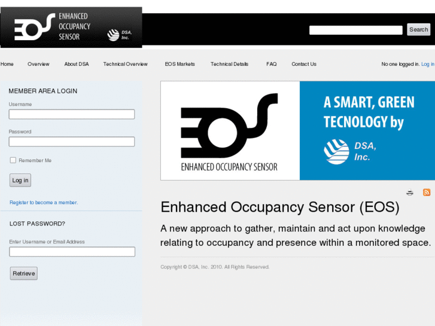Focus the Password field
This screenshot has height=326, width=435.
(72, 142)
